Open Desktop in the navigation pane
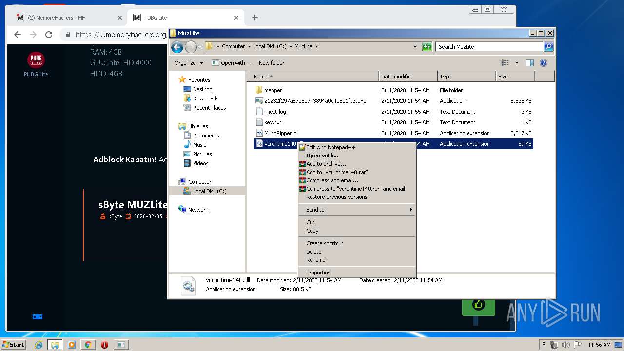624x351 pixels. coord(202,89)
